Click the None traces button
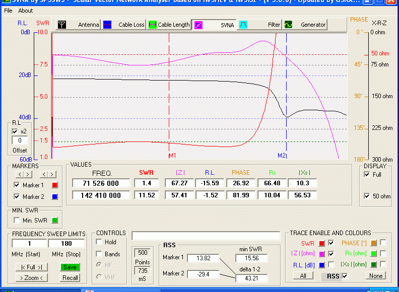The width and height of the screenshot is (399, 292). pyautogui.click(x=376, y=275)
